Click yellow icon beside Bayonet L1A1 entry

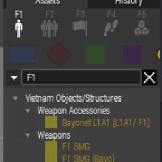coord(51,122)
